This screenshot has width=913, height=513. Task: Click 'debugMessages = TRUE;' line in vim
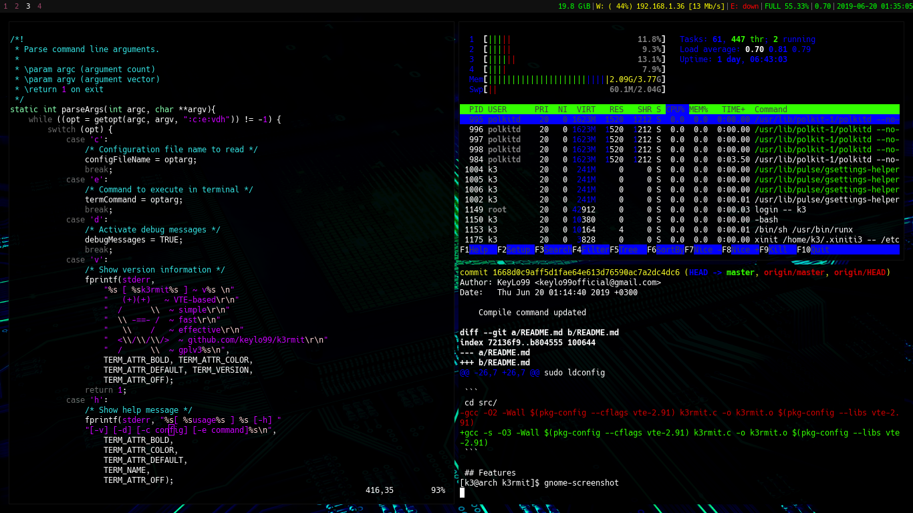pyautogui.click(x=134, y=240)
